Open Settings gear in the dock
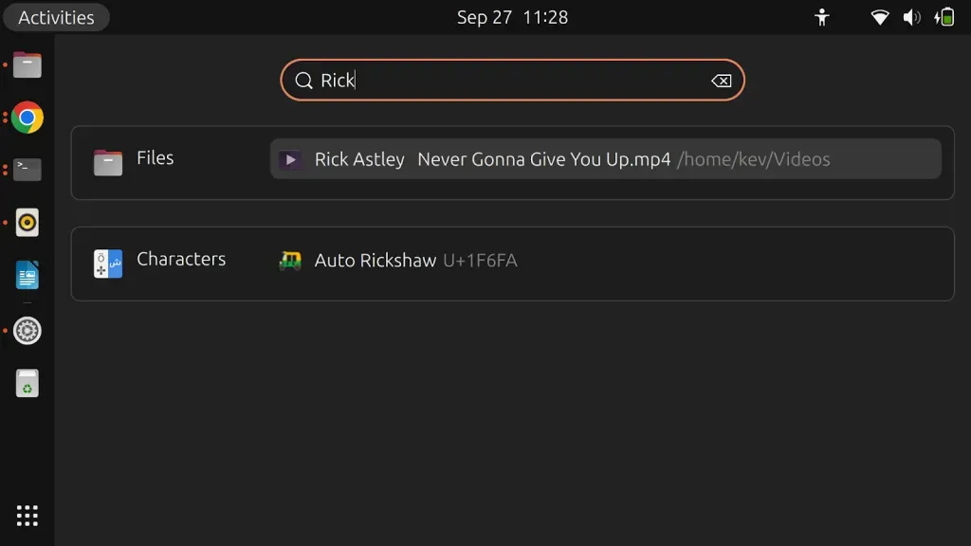The image size is (971, 546). tap(27, 331)
